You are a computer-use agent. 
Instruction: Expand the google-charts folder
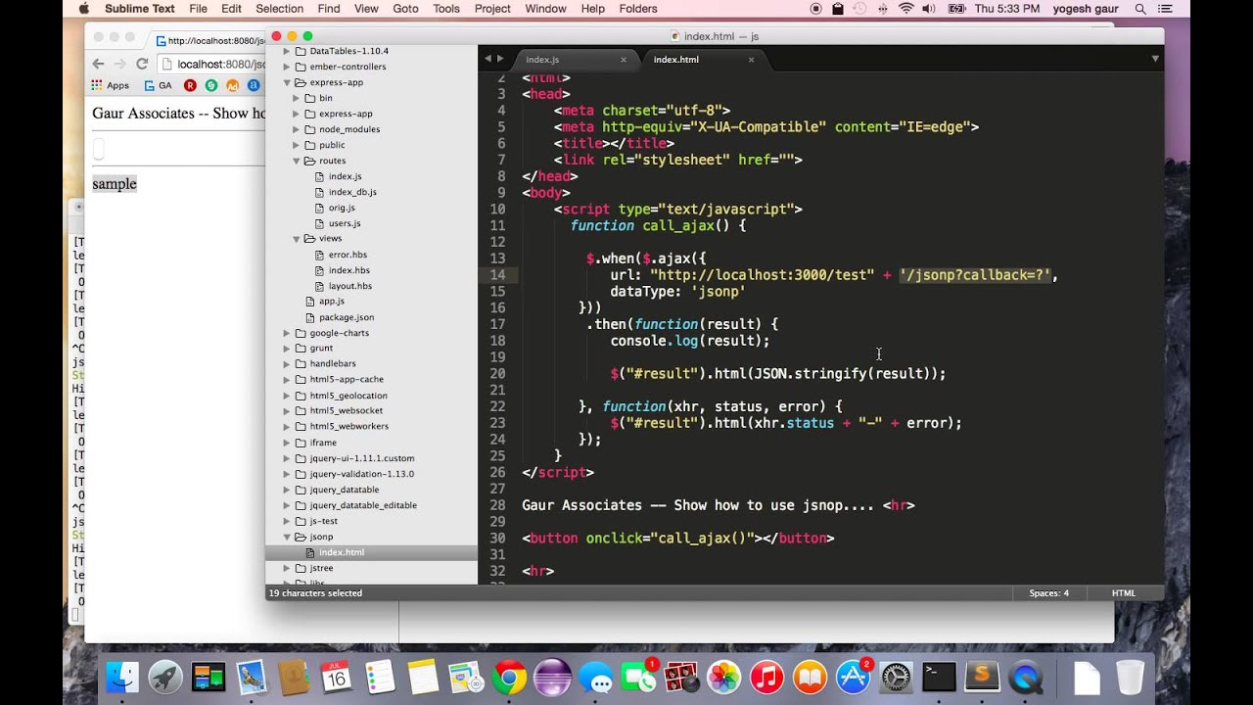click(288, 333)
